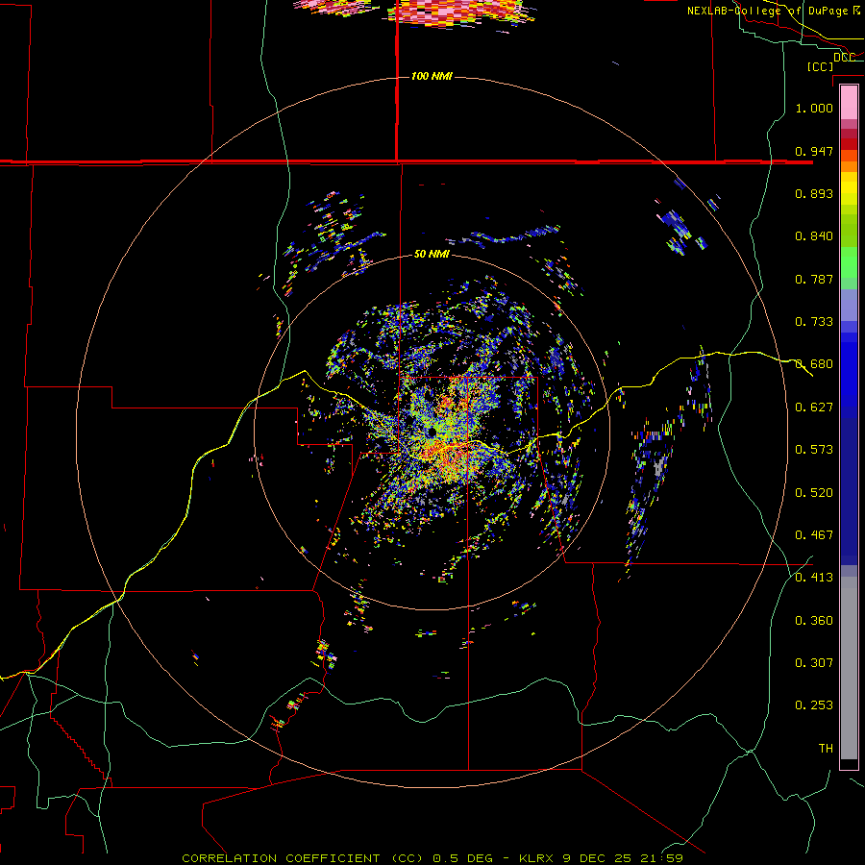Screen dimensions: 865x865
Task: Click the 21:59 timestamp in caption
Action: (661, 858)
